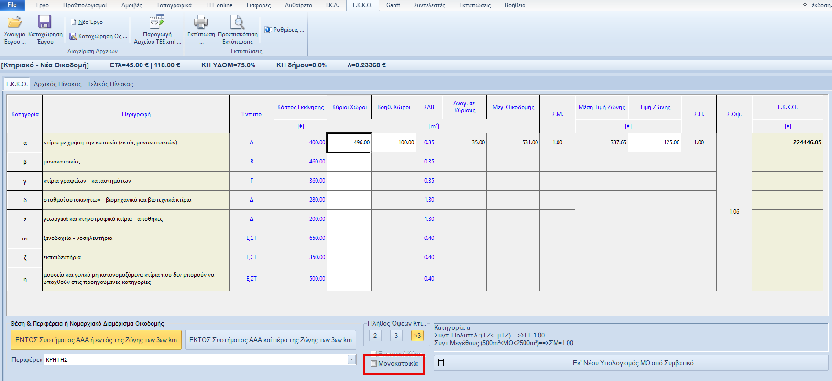Screen dimensions: 832x381
Task: Open the Gantt ribbon tab
Action: (393, 5)
